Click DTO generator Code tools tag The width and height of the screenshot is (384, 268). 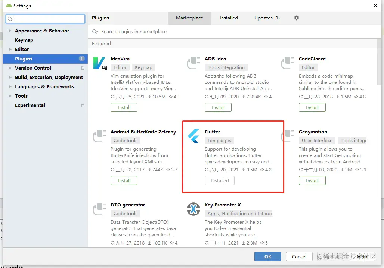point(126,213)
